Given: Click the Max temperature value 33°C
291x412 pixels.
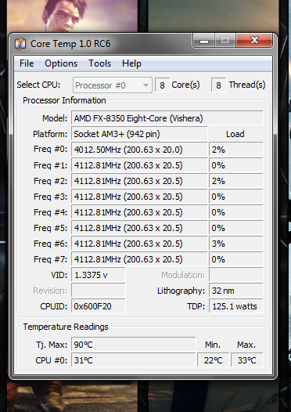Looking at the screenshot, I should point(246,360).
